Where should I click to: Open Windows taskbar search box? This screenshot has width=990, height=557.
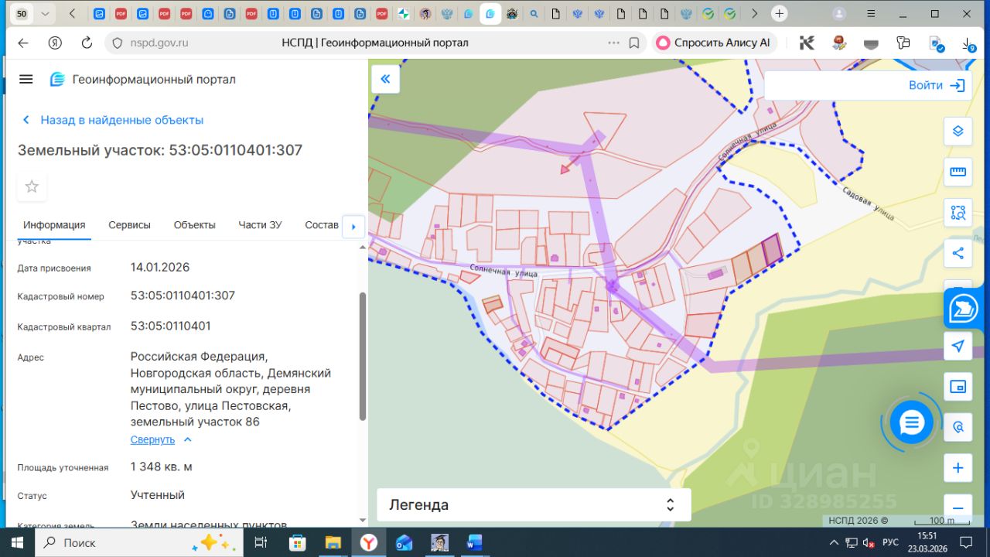coord(116,542)
